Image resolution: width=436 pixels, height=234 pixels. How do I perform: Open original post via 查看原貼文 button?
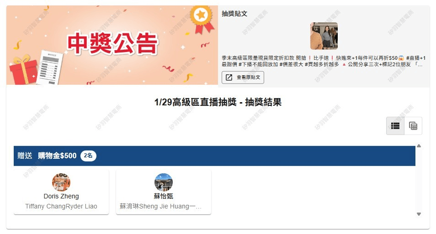coord(243,78)
